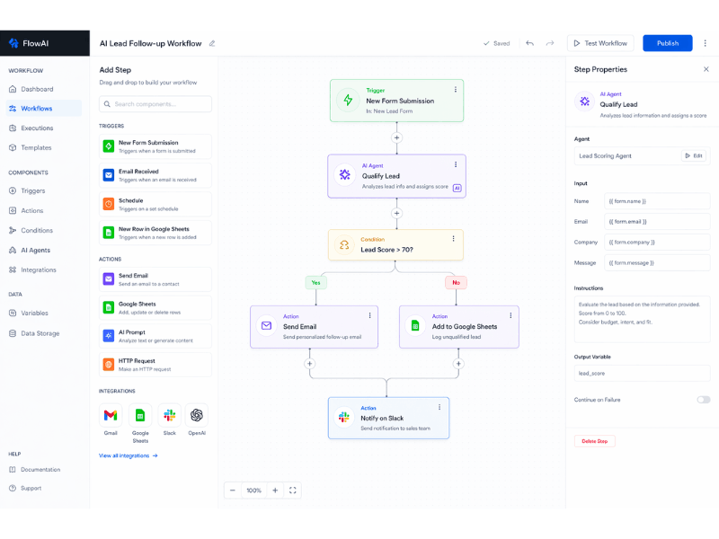Select the Slack integration icon
Viewport: 719px width, 539px height.
170,416
